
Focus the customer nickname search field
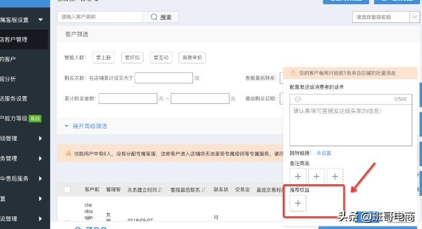tap(100, 17)
